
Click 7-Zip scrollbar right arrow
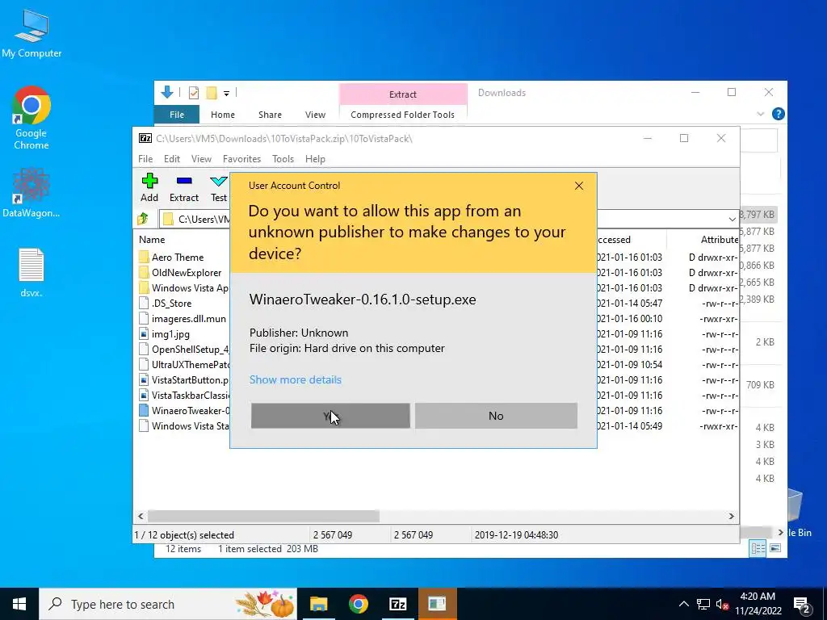coord(732,516)
